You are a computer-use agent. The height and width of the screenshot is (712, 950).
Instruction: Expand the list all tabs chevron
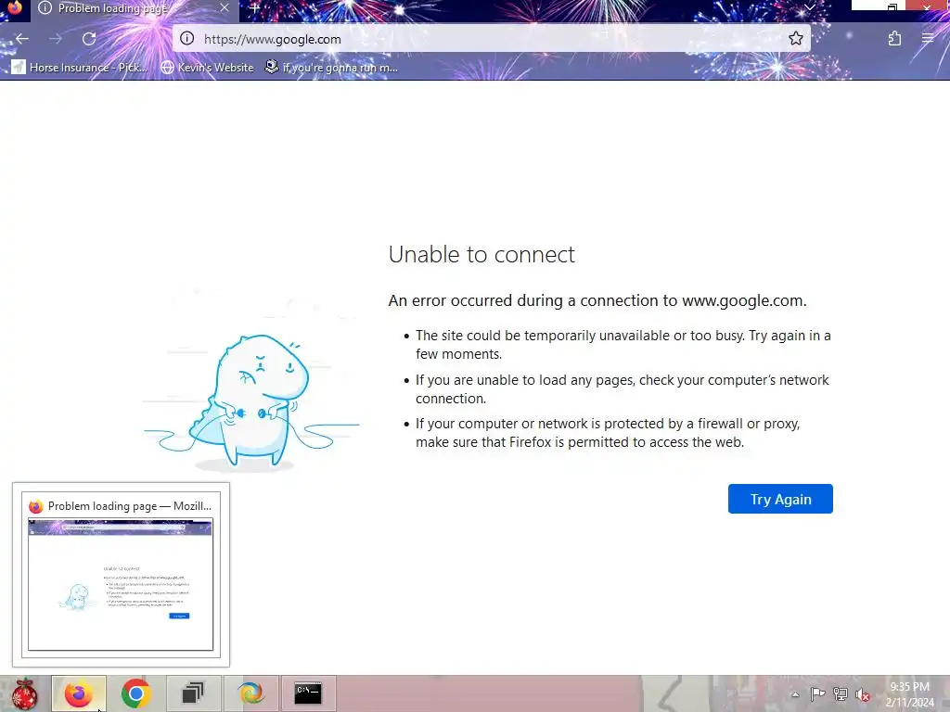click(x=809, y=7)
